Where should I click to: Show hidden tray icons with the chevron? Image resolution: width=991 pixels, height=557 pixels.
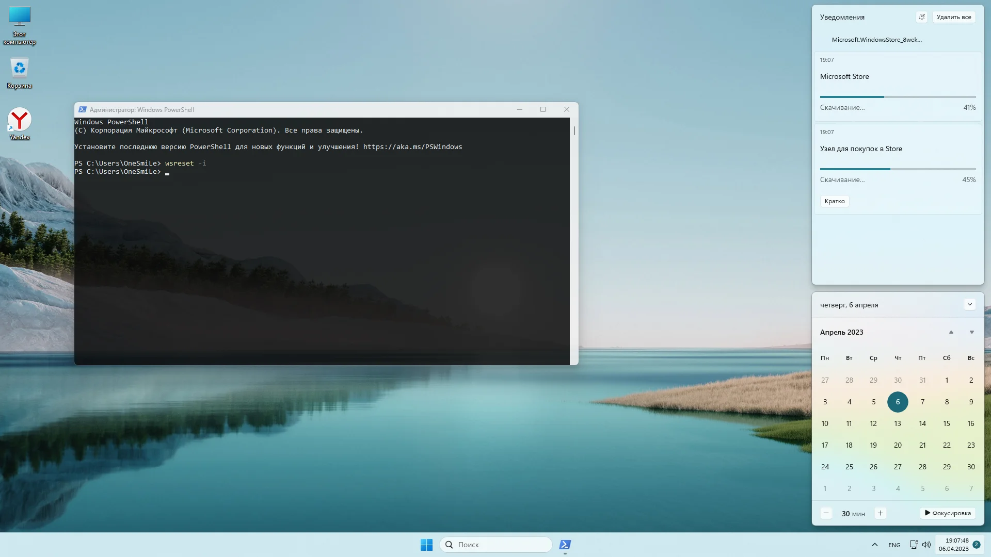[874, 545]
